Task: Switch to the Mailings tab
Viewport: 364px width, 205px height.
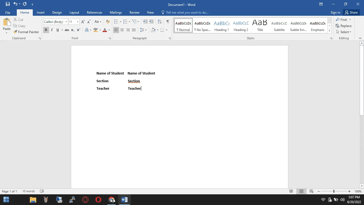Action: click(116, 13)
